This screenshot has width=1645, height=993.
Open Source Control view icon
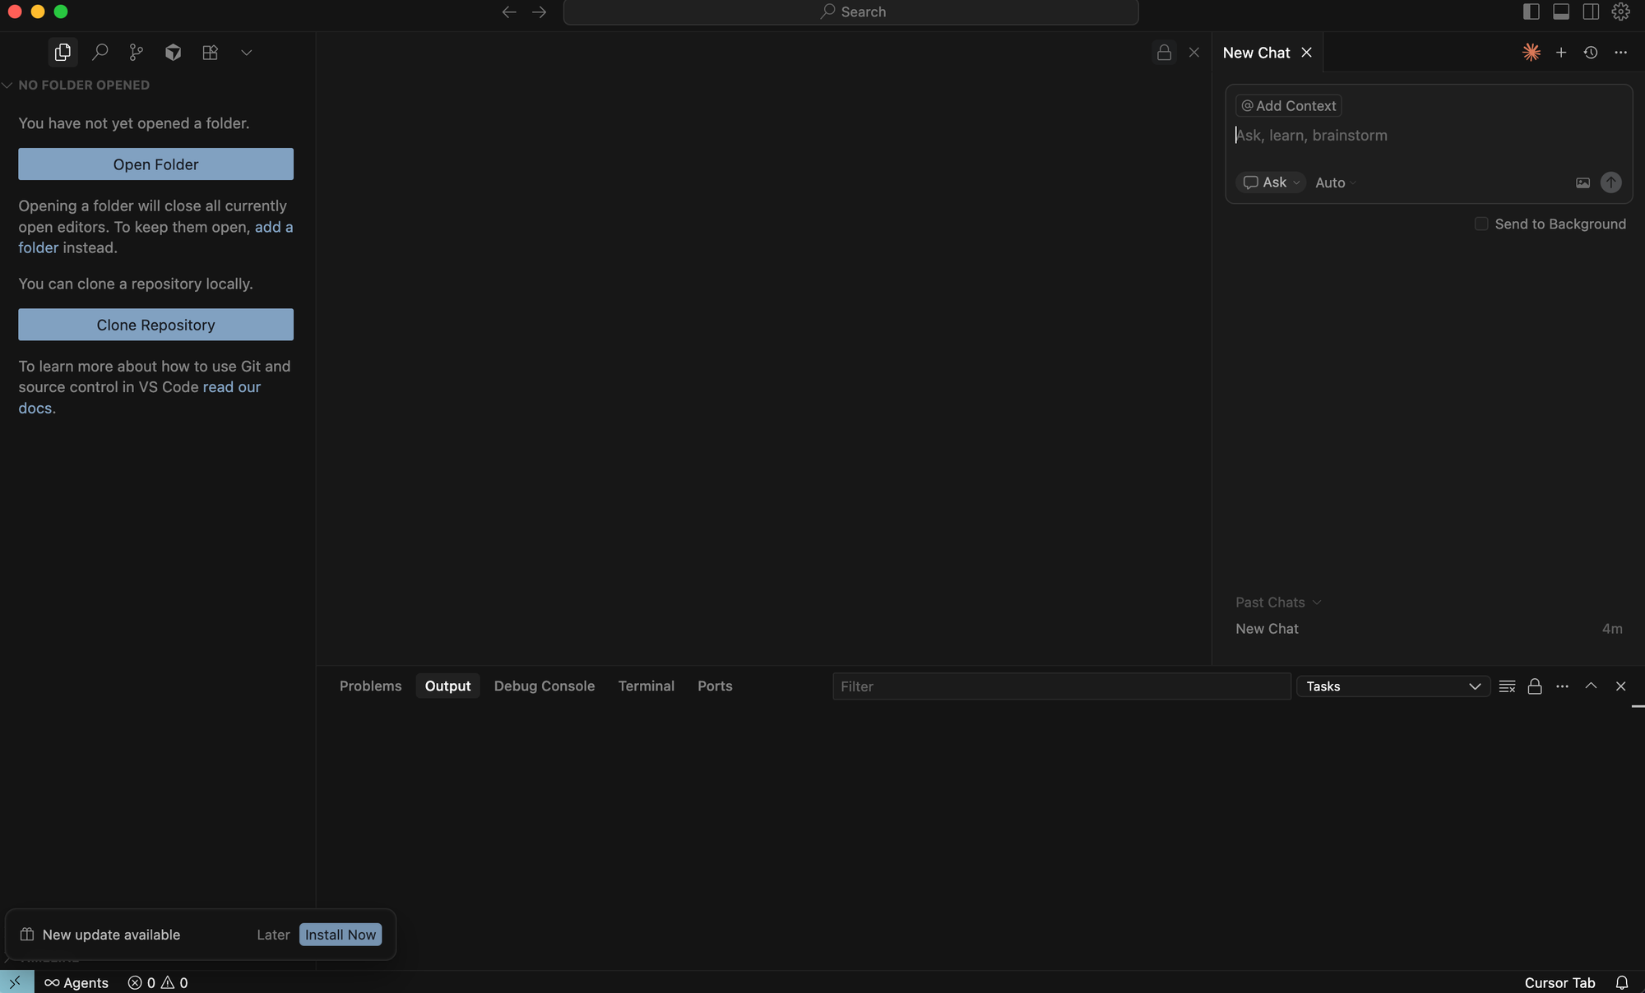[x=137, y=53]
